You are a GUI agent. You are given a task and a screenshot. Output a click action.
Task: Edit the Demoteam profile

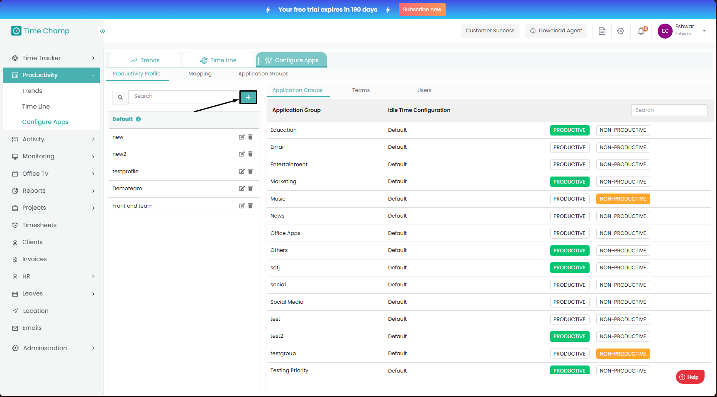[x=241, y=189]
